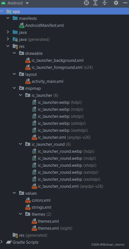Click the manifests folder icon
Viewport: 129px width, 249px height.
pyautogui.click(x=15, y=18)
